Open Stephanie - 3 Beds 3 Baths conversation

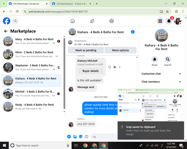pos(31,67)
